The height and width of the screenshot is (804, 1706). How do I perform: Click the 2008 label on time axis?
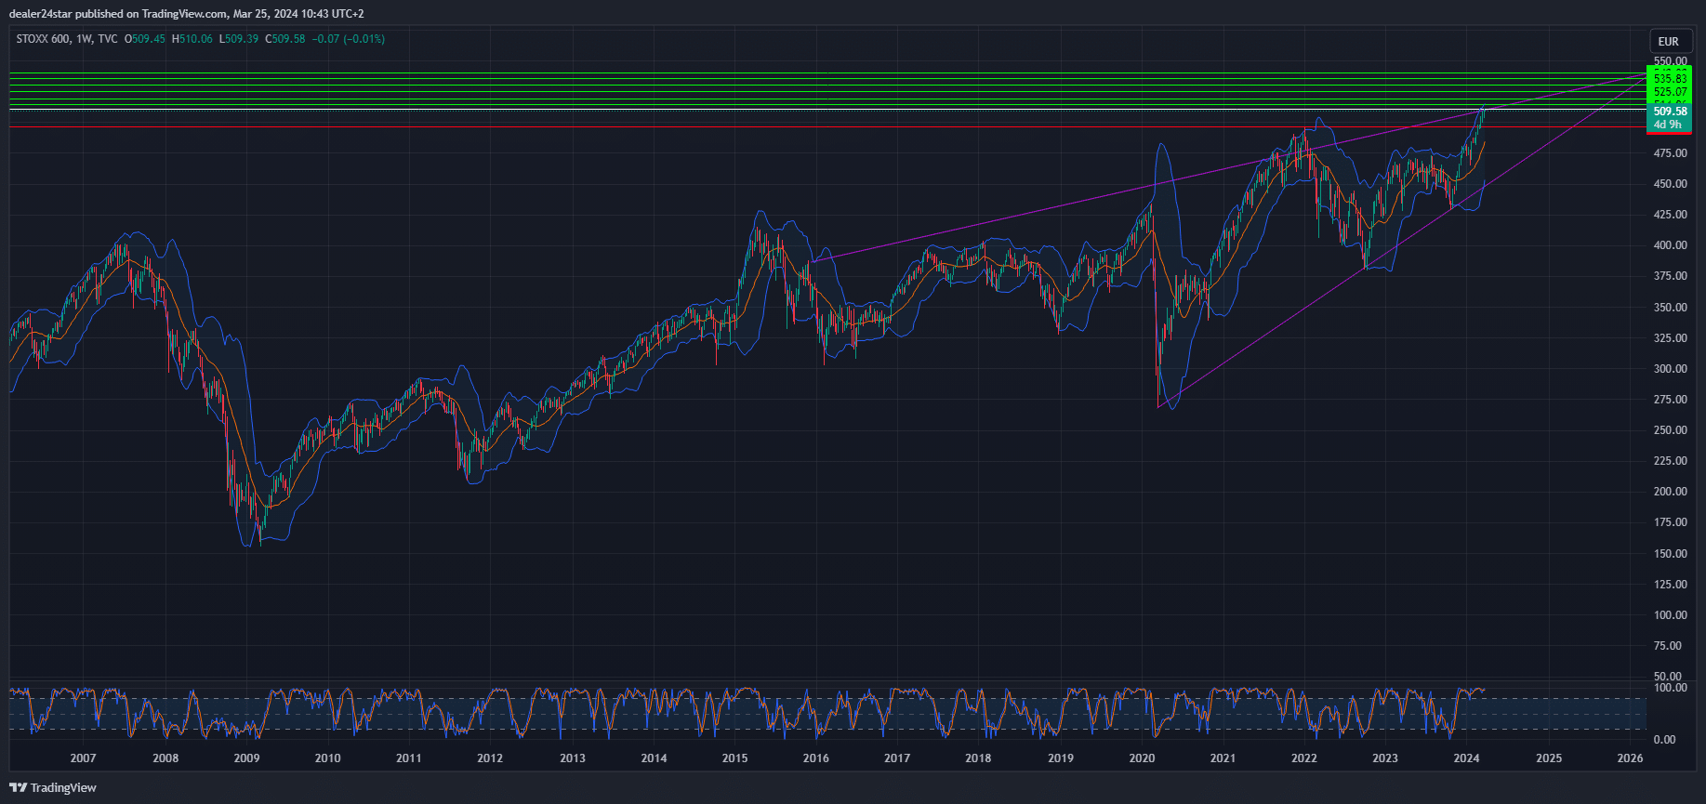(x=165, y=758)
